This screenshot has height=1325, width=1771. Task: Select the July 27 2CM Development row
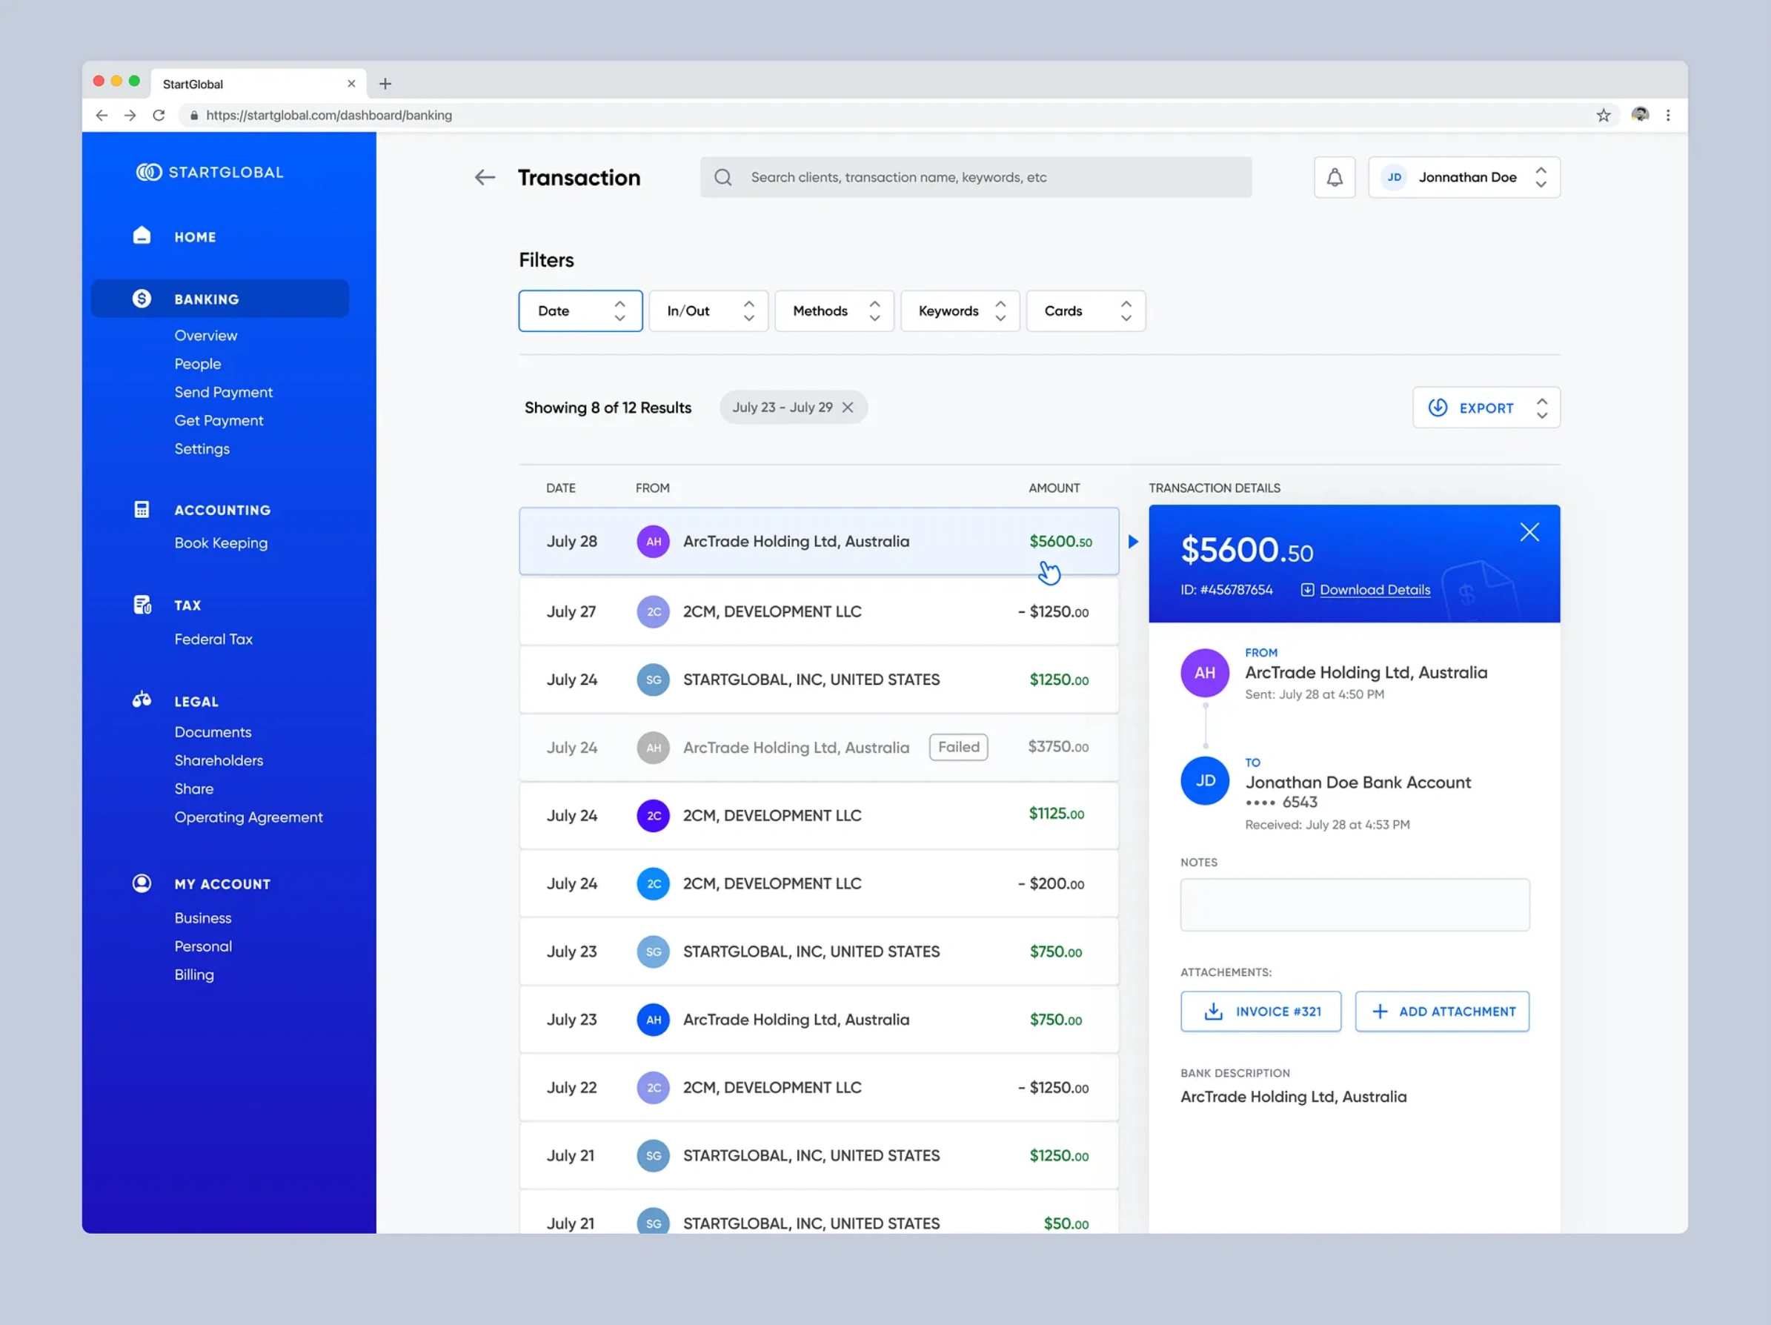819,611
